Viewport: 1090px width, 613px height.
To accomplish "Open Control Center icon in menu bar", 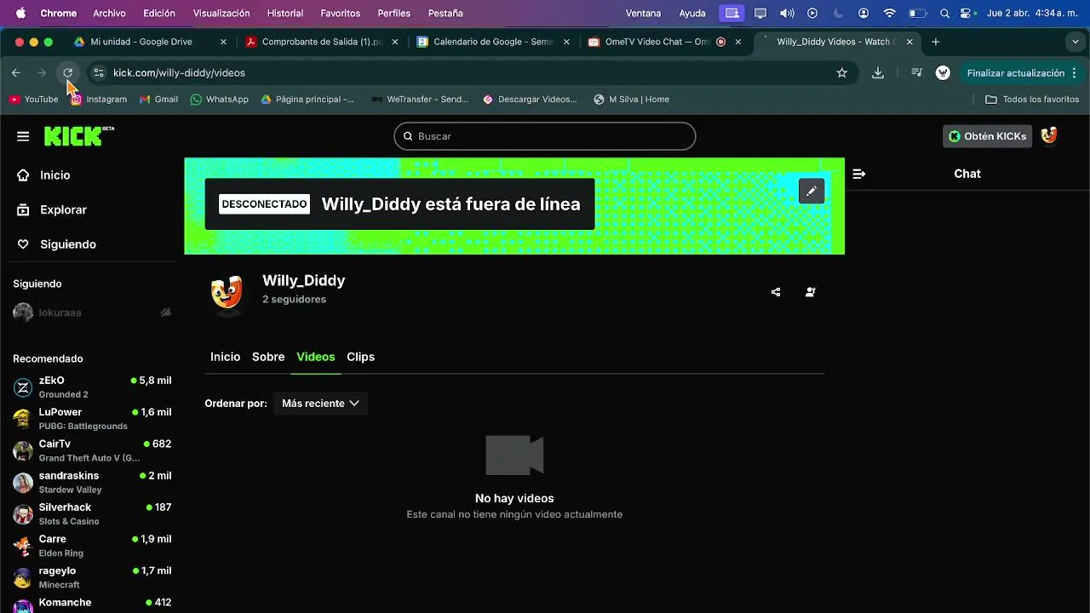I will [966, 13].
